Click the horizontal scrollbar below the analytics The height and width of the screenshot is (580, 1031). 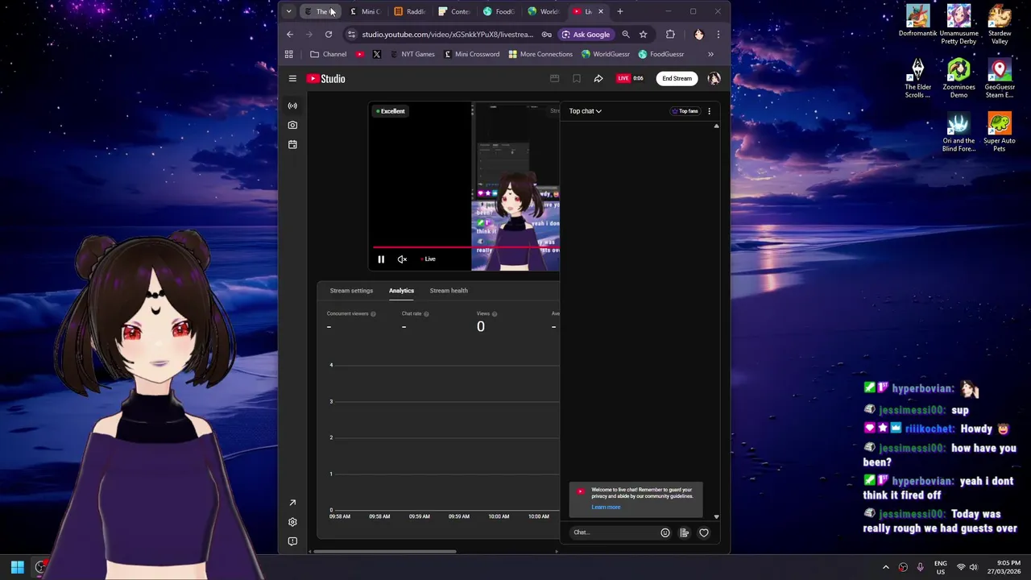pyautogui.click(x=383, y=552)
